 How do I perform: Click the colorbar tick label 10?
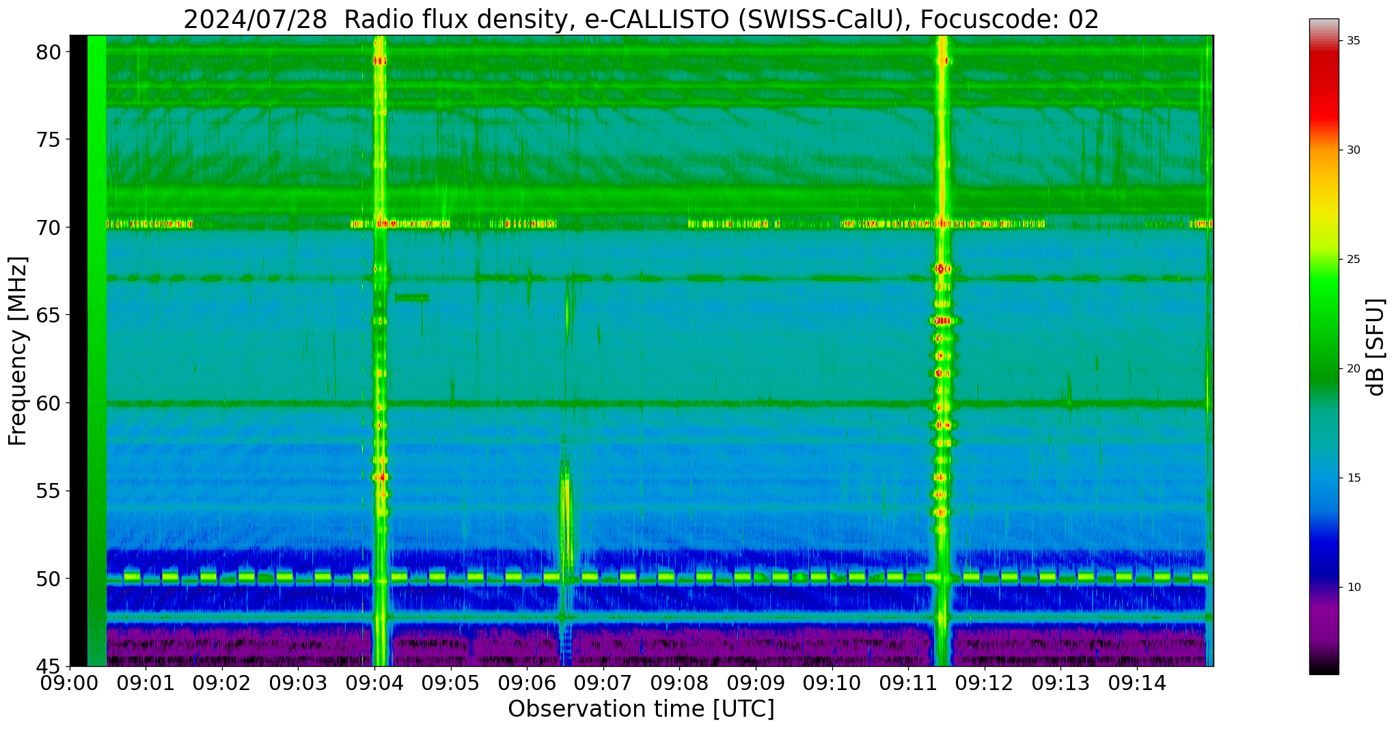(x=1354, y=588)
